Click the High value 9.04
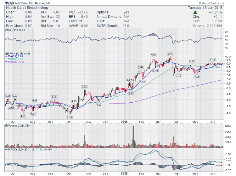236x176 pixels. tap(28, 17)
